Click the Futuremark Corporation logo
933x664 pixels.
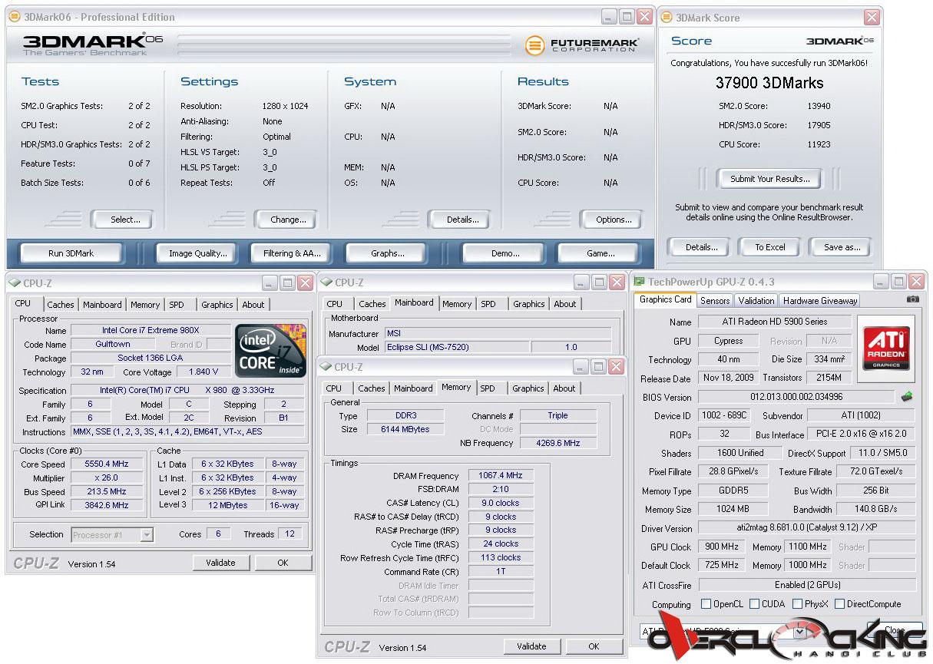[x=581, y=45]
